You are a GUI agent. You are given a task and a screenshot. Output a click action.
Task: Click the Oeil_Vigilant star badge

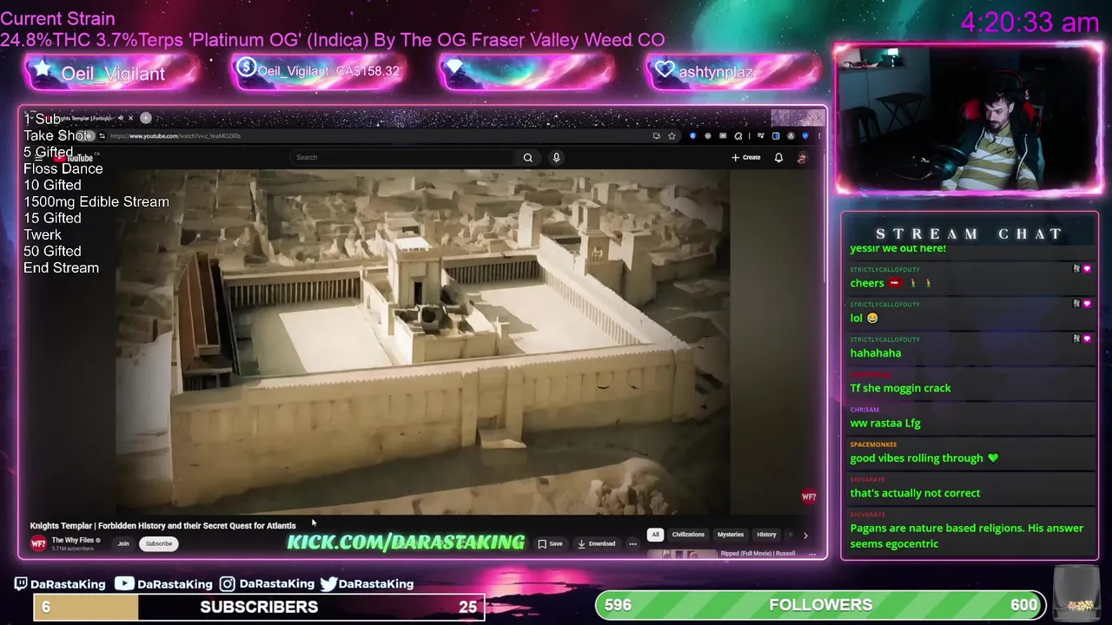tap(112, 73)
